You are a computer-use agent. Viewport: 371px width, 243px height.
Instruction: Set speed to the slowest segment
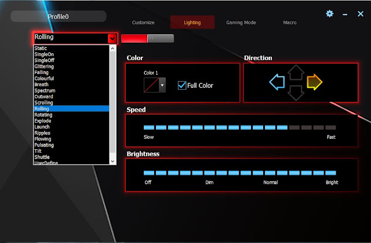(149, 127)
